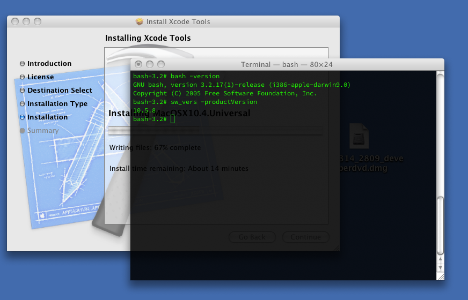This screenshot has height=300, width=468.
Task: Click the 'bash -version' command line
Action: [x=176, y=76]
